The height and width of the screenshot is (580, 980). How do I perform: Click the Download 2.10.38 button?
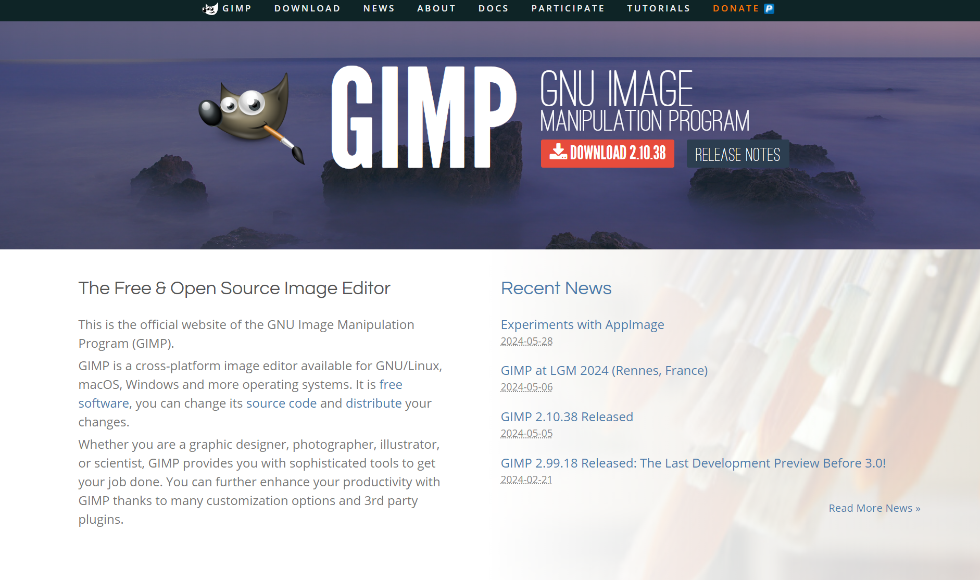click(x=608, y=153)
